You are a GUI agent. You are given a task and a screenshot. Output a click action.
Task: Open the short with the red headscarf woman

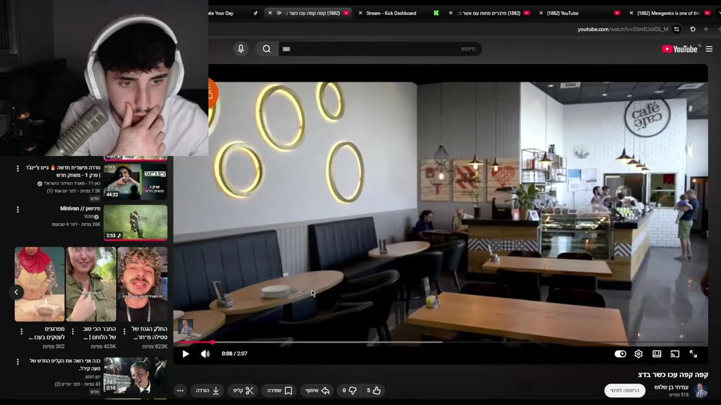tap(39, 284)
